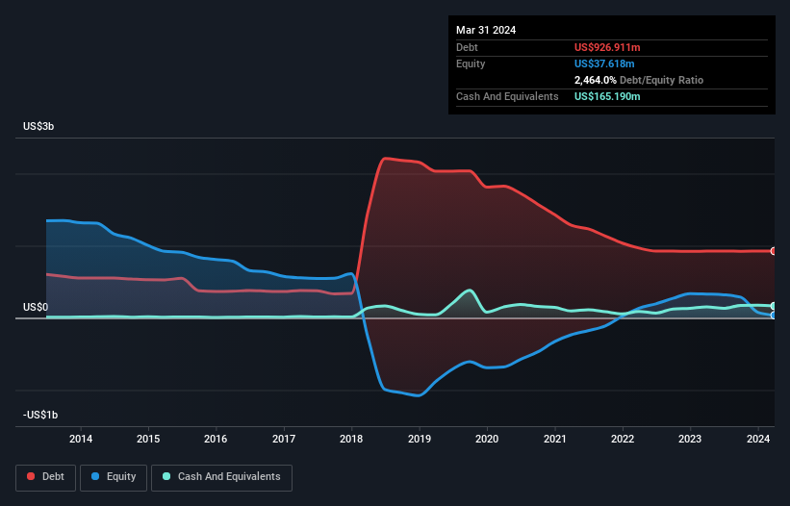Click the US$37.618m equity value

click(604, 63)
